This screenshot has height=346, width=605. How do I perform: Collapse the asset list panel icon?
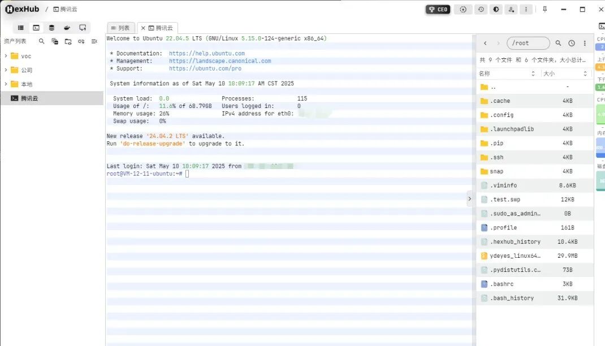[x=94, y=41]
